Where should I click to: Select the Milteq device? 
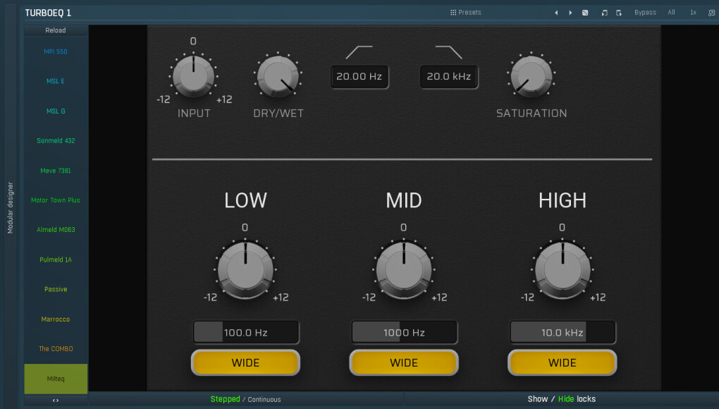coord(56,379)
